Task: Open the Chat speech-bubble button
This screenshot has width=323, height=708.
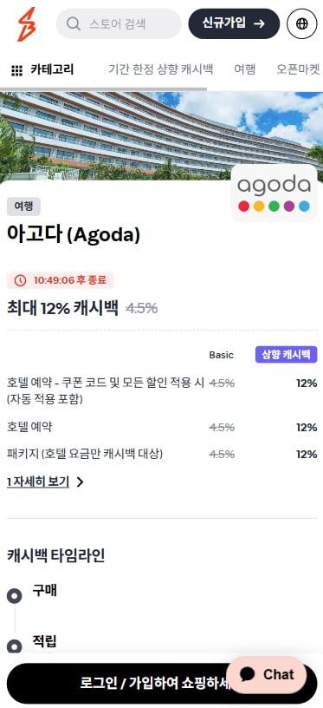Action: [266, 674]
